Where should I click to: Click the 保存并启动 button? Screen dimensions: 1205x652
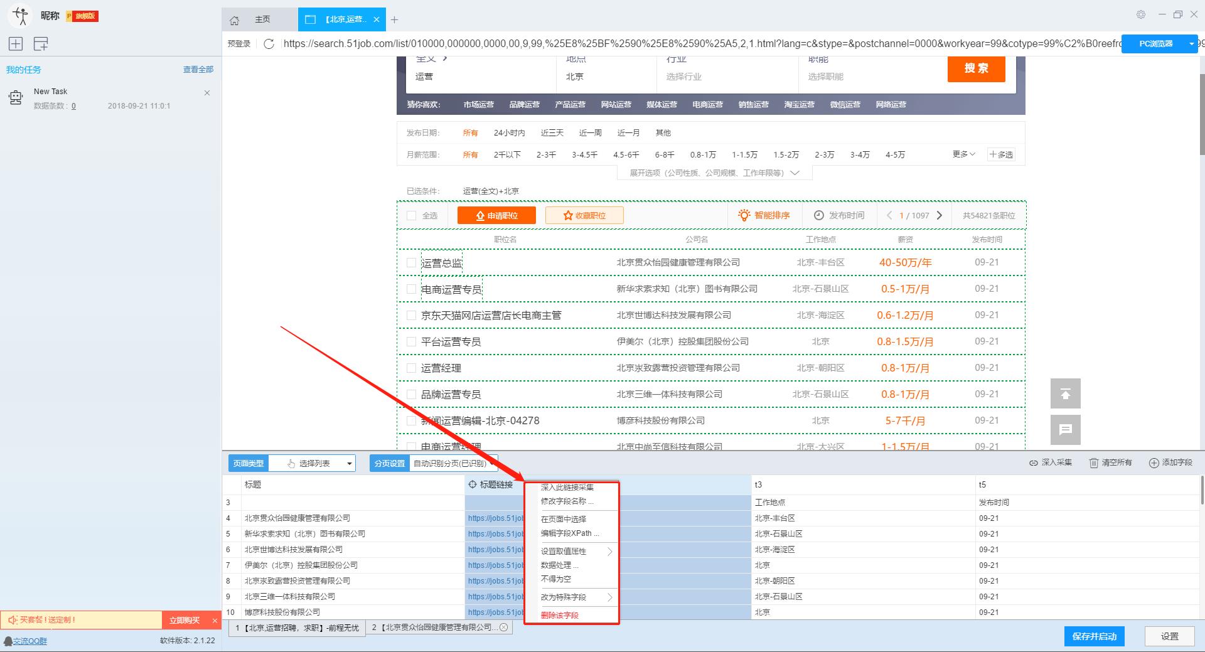(1094, 636)
